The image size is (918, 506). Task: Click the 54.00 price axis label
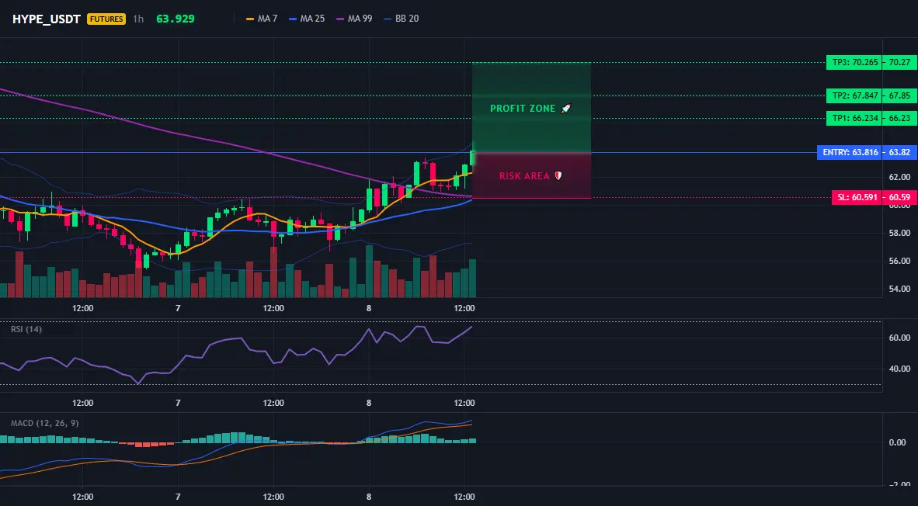point(900,289)
